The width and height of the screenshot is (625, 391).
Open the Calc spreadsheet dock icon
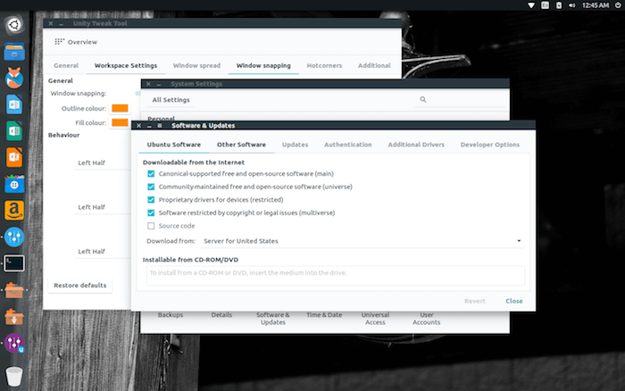pyautogui.click(x=14, y=130)
